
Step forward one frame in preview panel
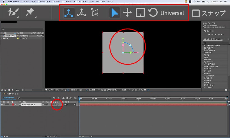(x=219, y=35)
